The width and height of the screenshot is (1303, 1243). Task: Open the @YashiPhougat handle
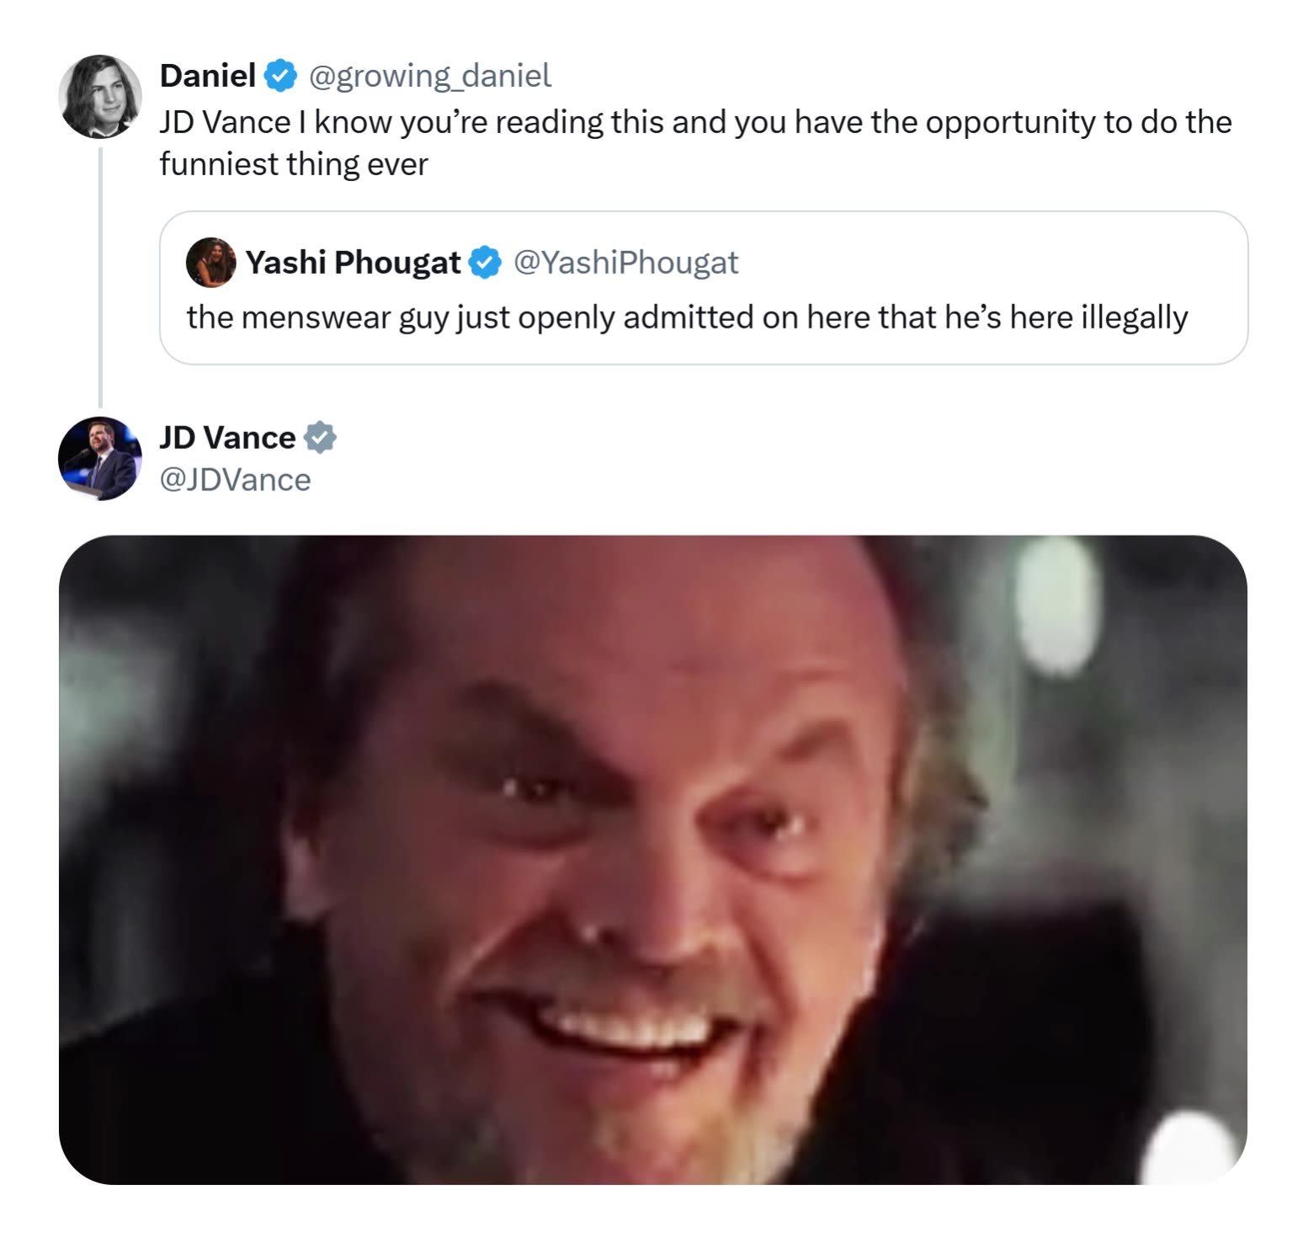coord(625,263)
